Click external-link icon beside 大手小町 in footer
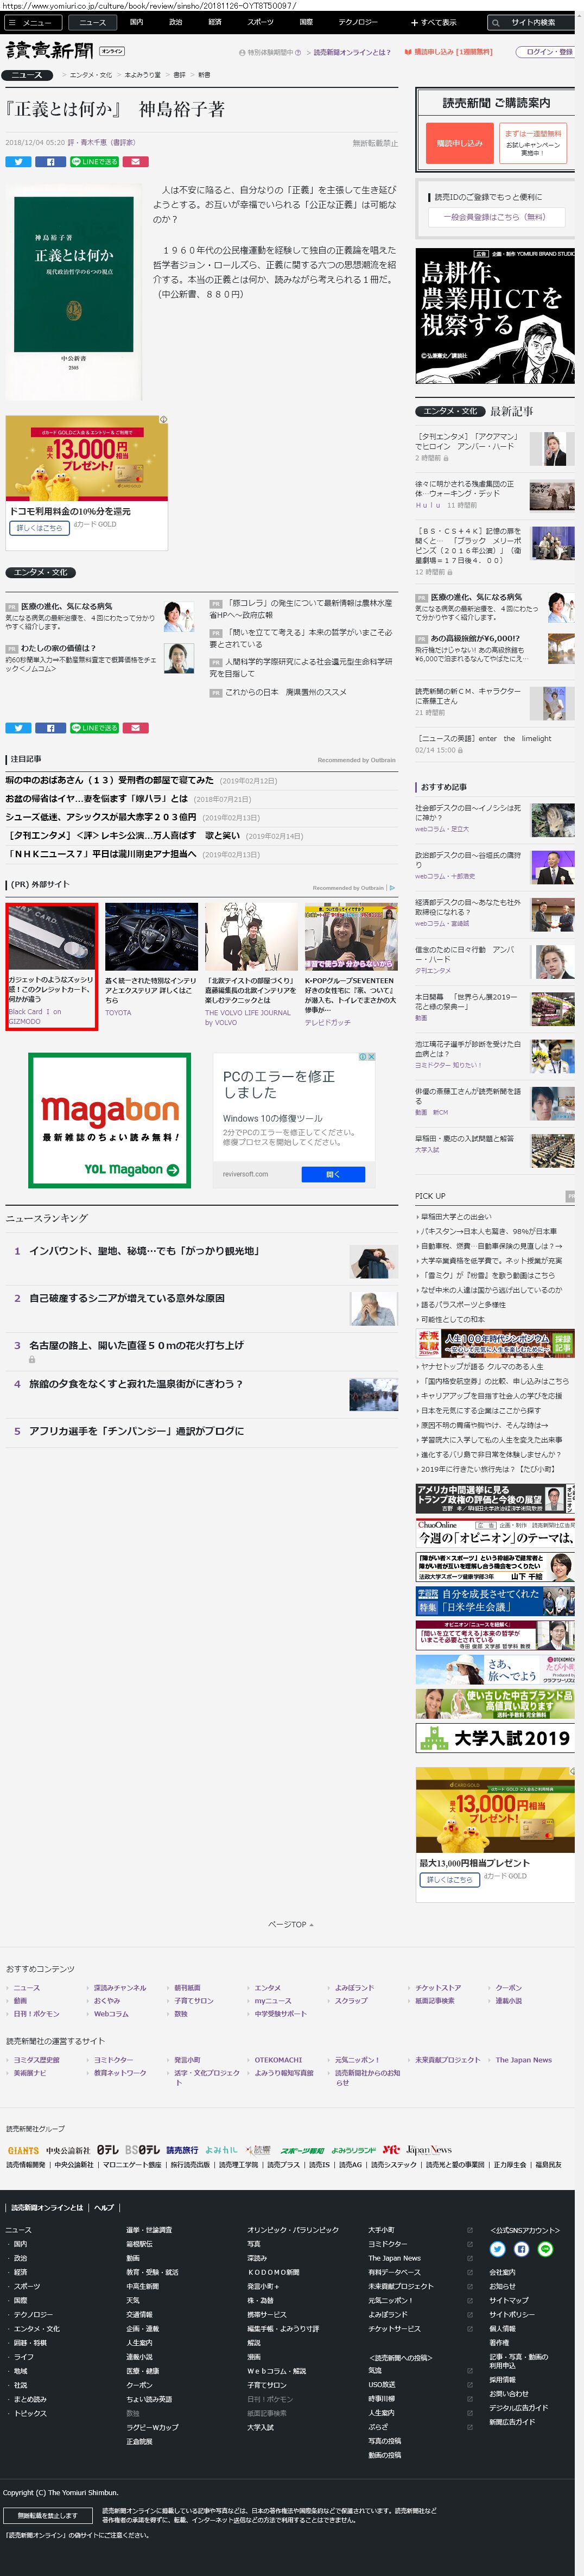The image size is (584, 2576). 469,2230
